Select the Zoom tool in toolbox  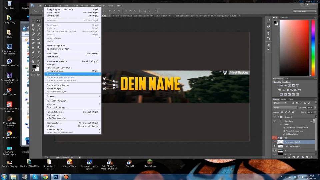pos(39,61)
